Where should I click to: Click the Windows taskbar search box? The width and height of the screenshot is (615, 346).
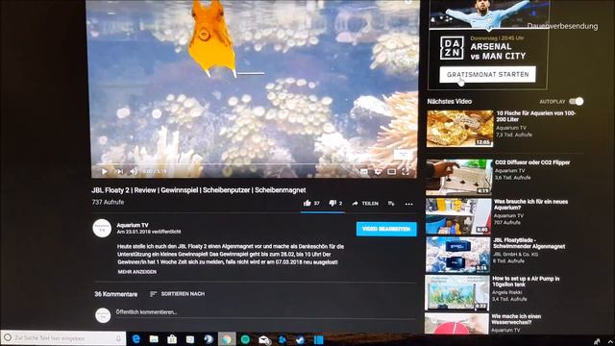tap(63, 337)
